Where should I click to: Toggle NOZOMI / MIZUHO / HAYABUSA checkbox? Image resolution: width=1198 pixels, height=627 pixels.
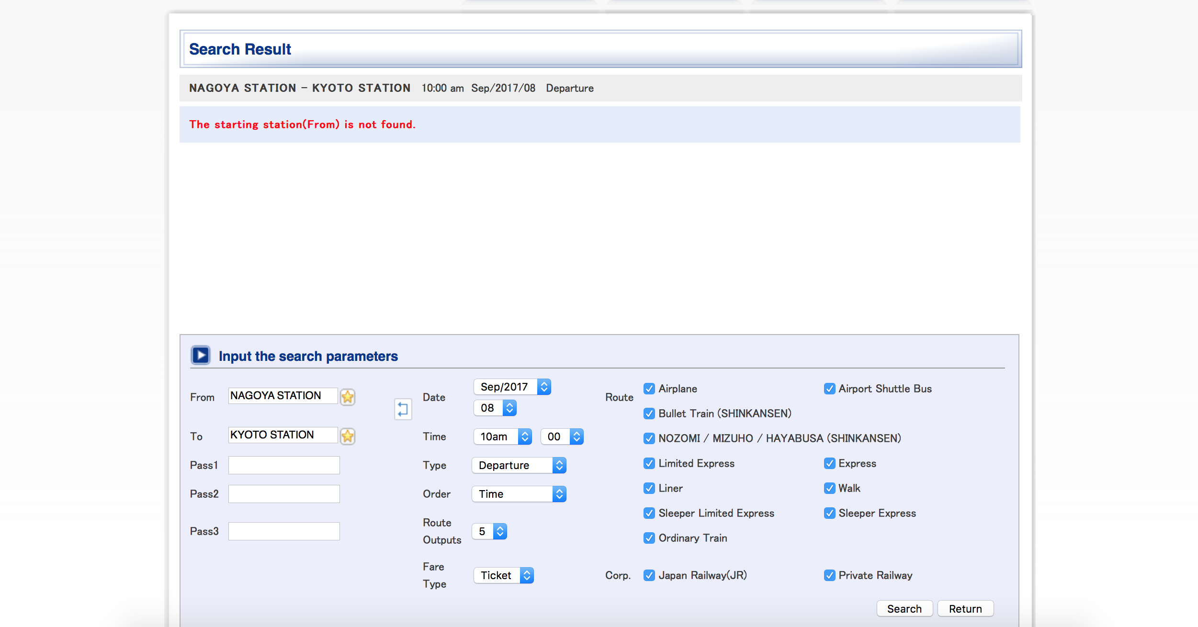pyautogui.click(x=649, y=438)
